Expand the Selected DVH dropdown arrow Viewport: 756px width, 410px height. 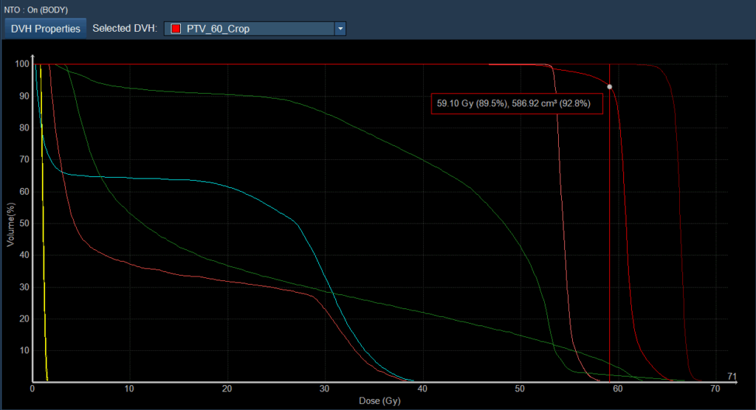[x=340, y=29]
